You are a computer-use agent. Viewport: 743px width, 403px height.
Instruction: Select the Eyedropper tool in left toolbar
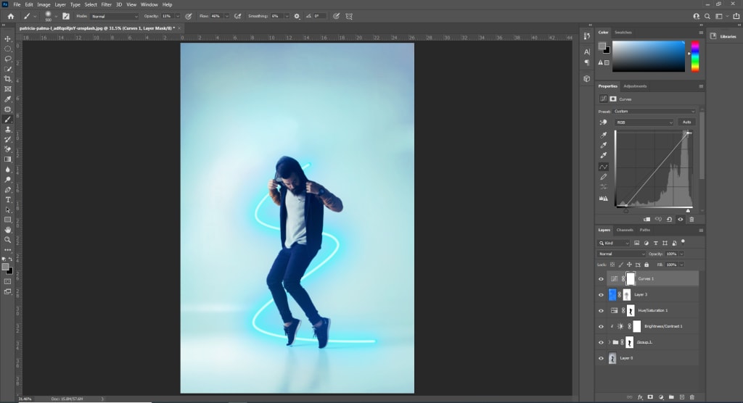[x=7, y=99]
